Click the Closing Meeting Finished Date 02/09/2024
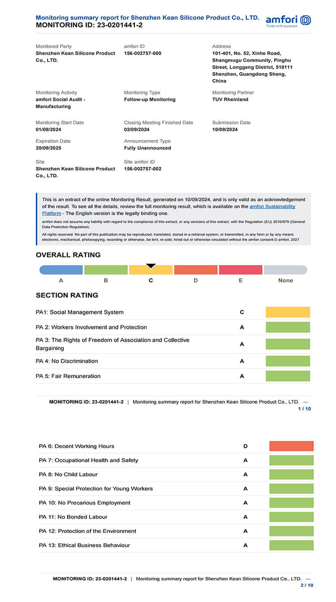 pyautogui.click(x=137, y=130)
